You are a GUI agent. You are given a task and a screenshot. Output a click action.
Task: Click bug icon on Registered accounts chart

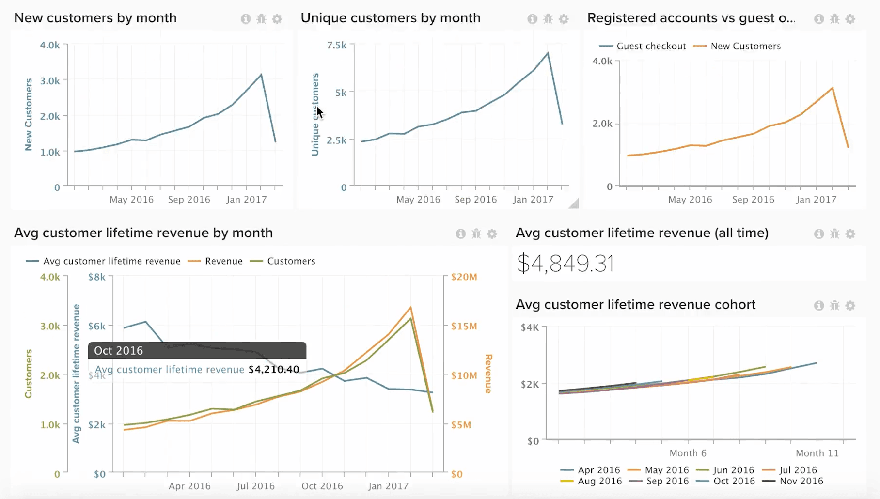click(x=834, y=19)
